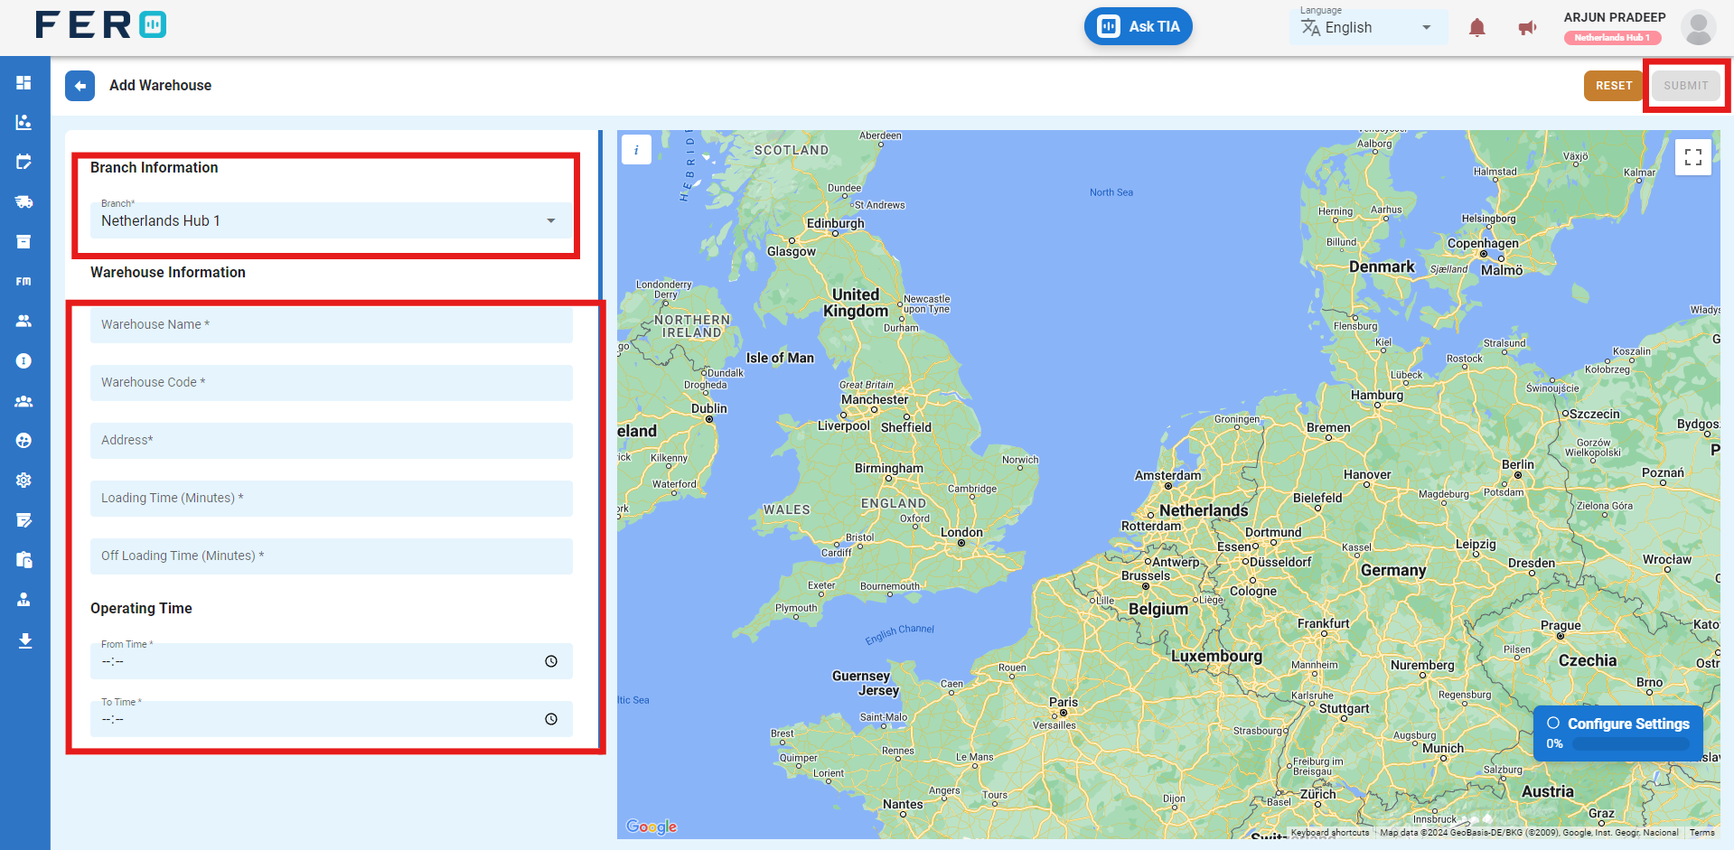
Task: Open the archive box sidebar icon
Action: (24, 241)
